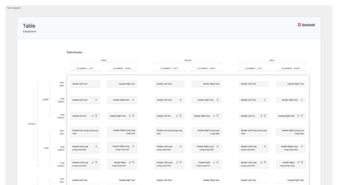Filter icon in Large left short icon-double header
Screen dimensions: 338x185
click(x=96, y=116)
